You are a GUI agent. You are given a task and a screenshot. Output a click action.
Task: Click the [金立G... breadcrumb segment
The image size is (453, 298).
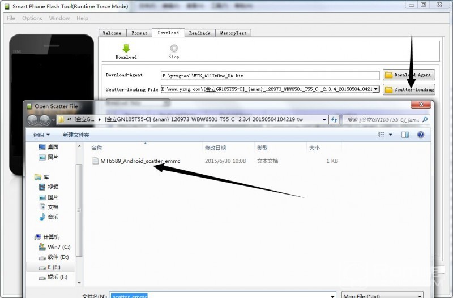pos(84,119)
